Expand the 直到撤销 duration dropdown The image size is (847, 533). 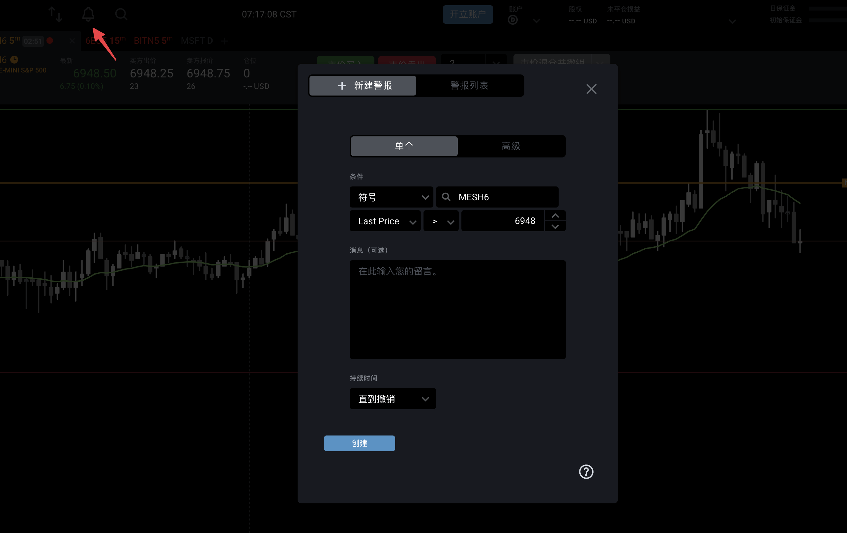click(392, 399)
